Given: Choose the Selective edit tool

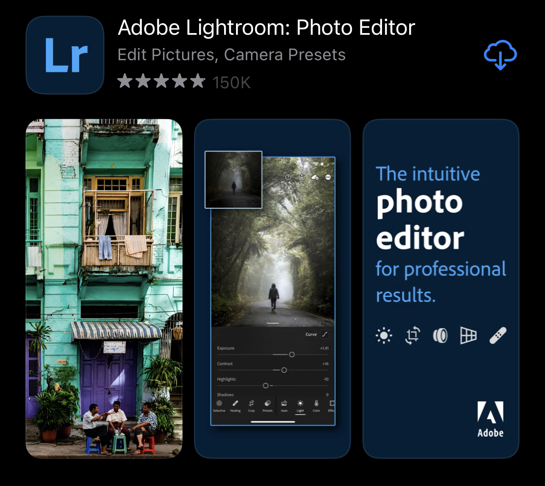Looking at the screenshot, I should pyautogui.click(x=219, y=405).
